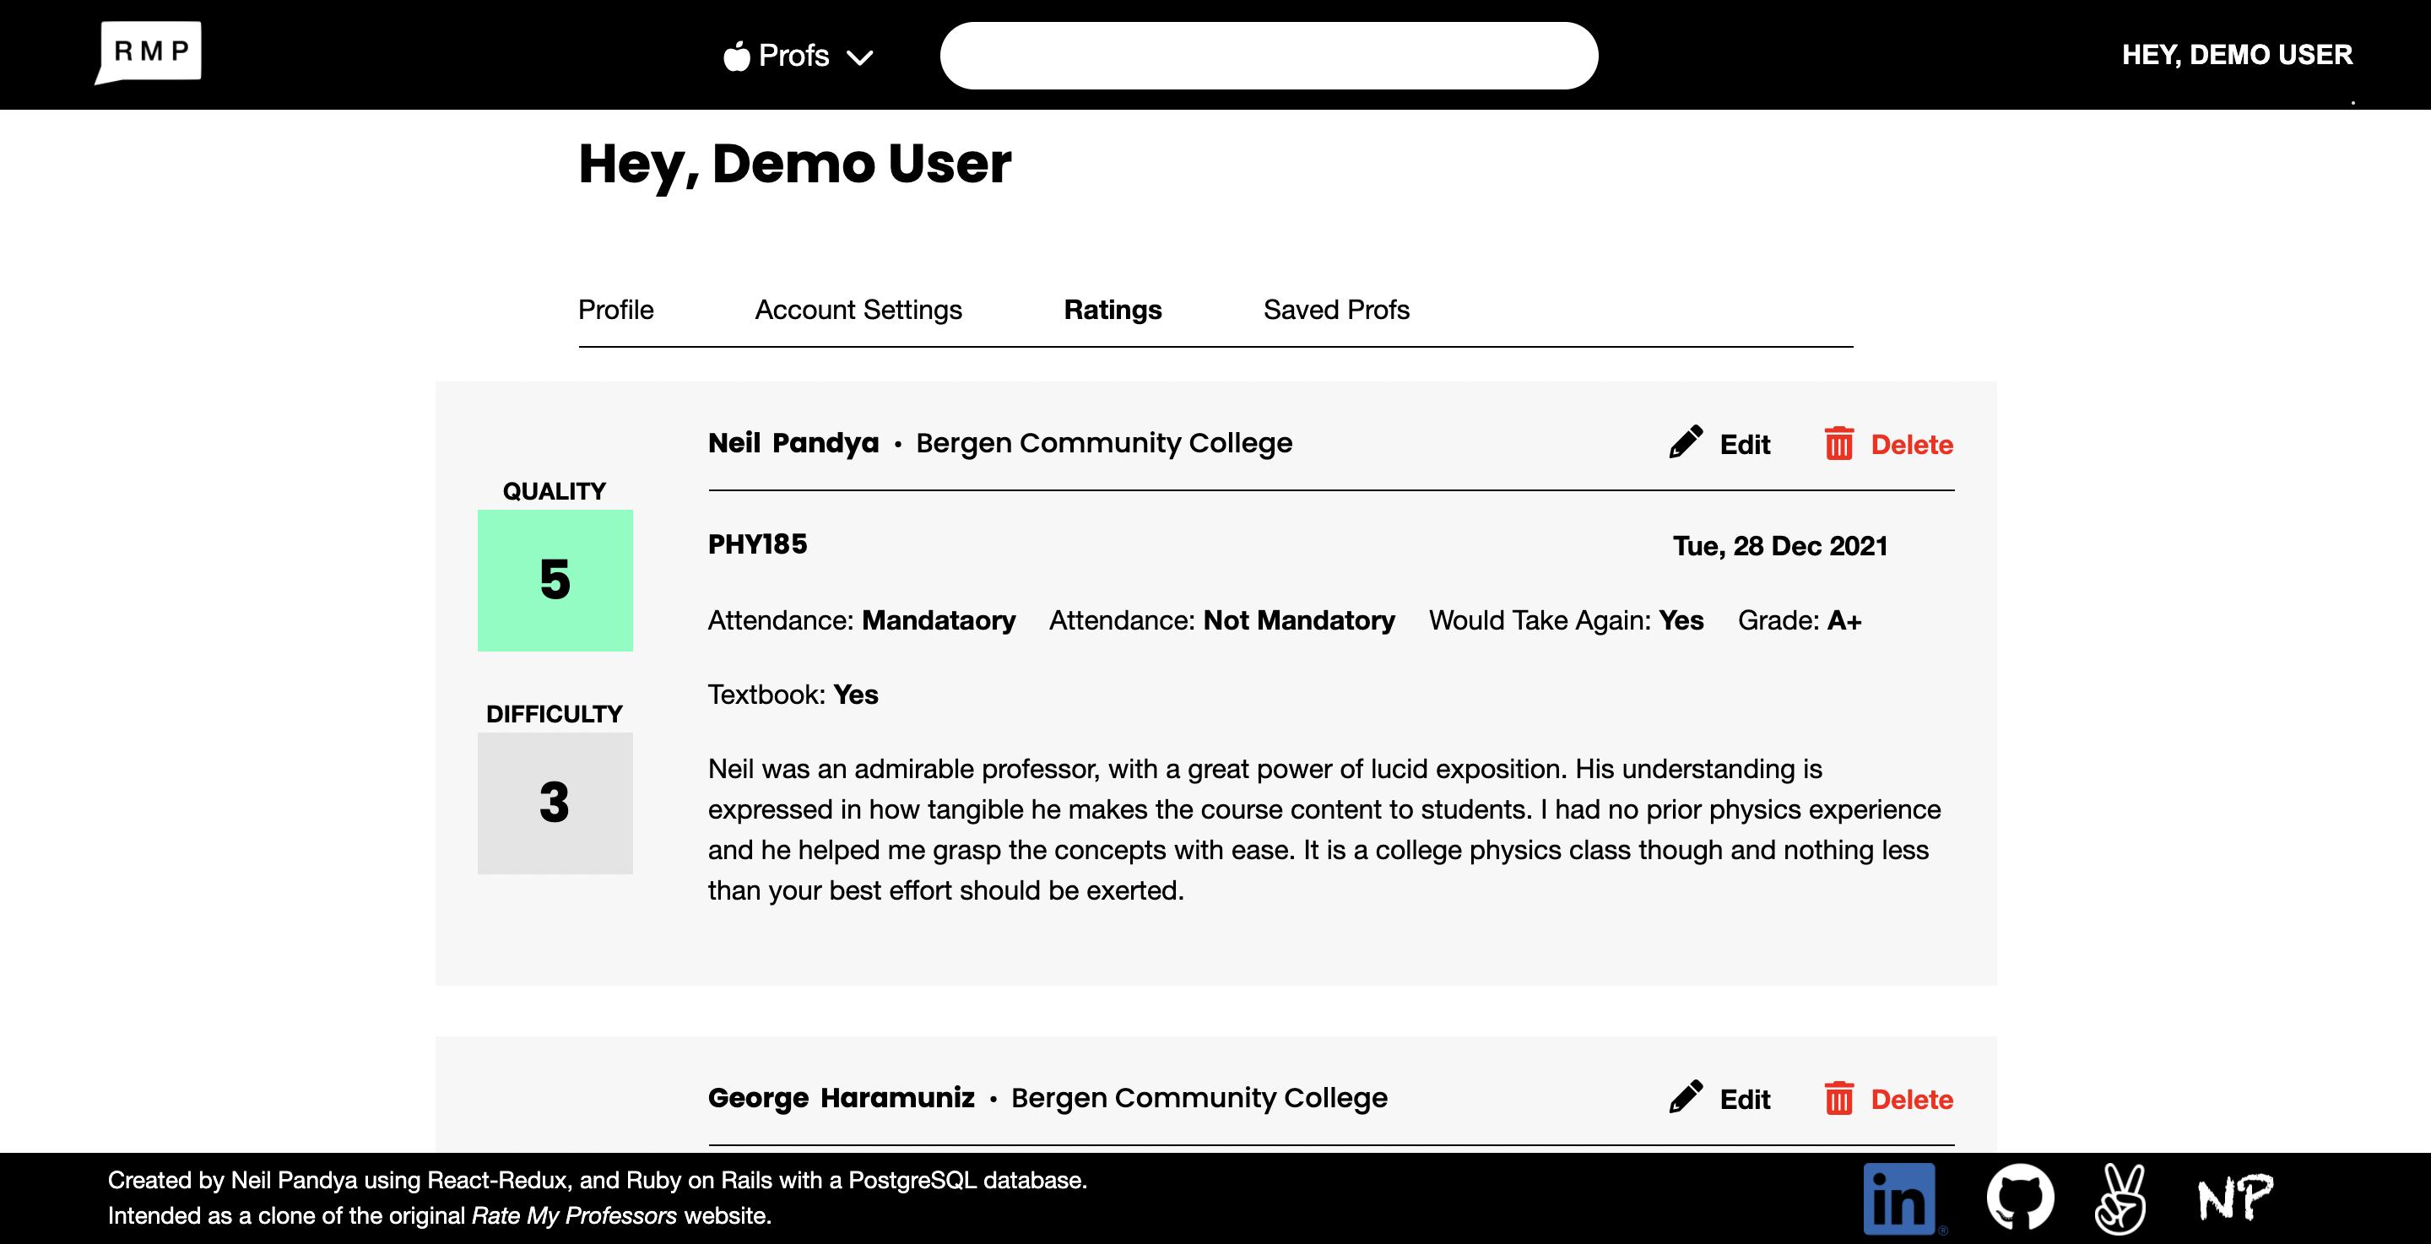
Task: Select the Saved Profs tab
Action: (x=1335, y=310)
